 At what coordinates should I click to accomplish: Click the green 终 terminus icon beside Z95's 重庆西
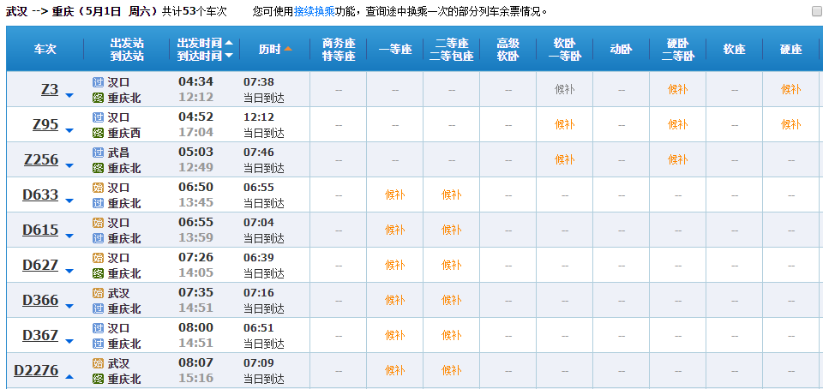pos(98,133)
